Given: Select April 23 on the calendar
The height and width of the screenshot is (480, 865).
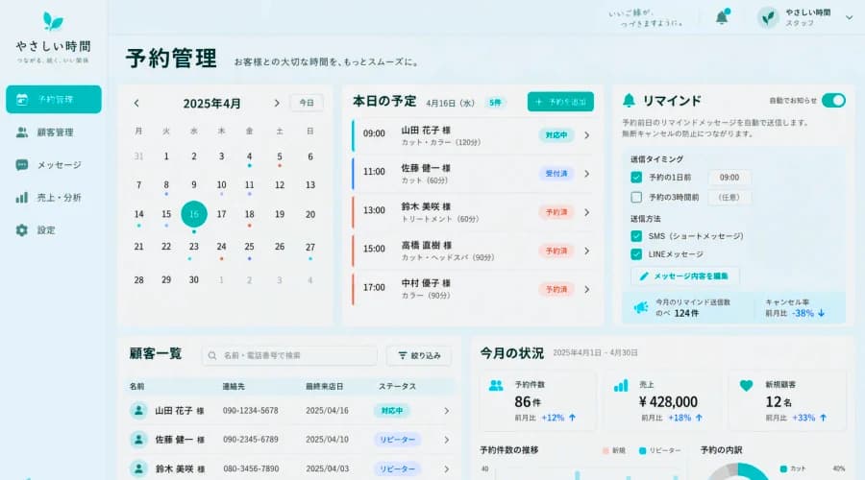Looking at the screenshot, I should pos(193,247).
